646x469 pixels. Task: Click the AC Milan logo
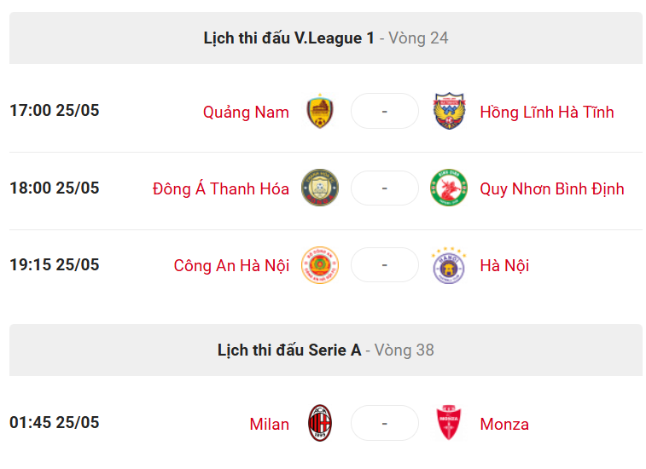(320, 423)
